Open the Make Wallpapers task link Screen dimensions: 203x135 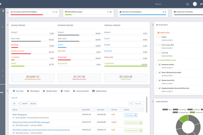20,114
